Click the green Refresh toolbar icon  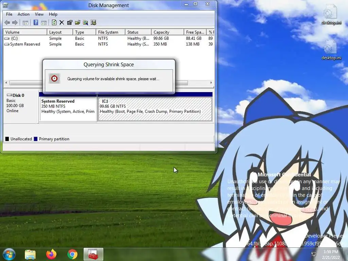coord(54,22)
